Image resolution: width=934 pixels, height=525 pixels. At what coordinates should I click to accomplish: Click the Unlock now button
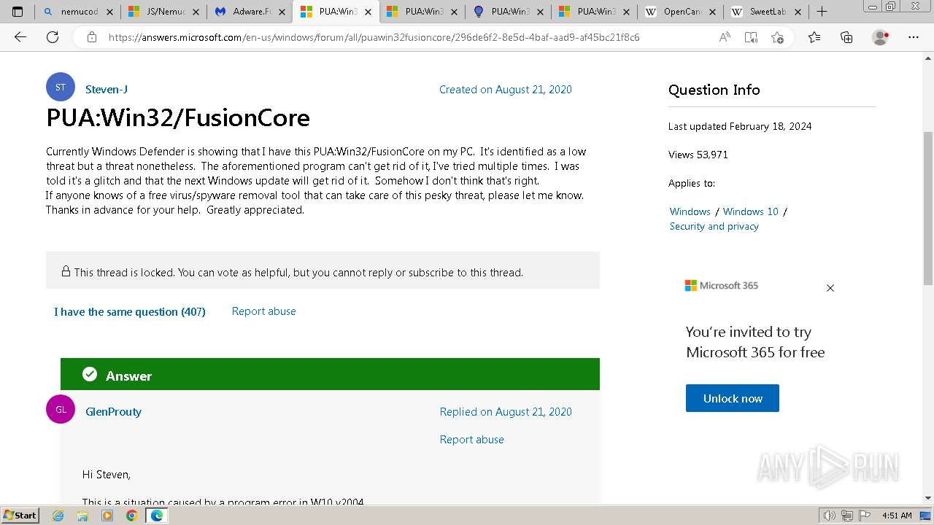pos(732,398)
